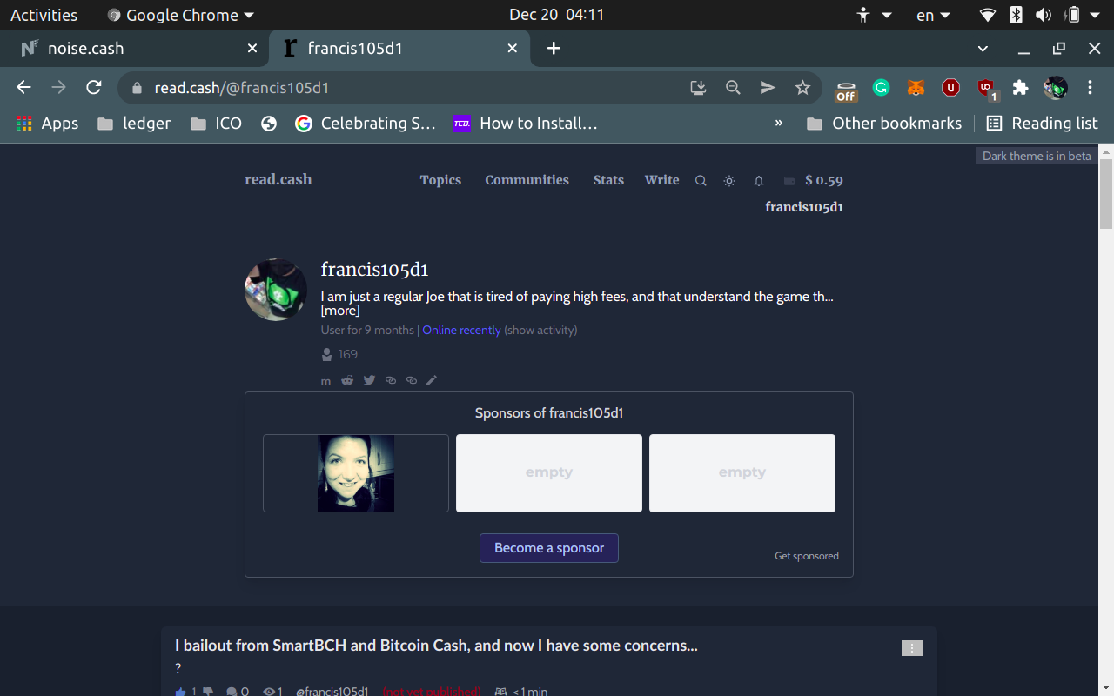Click the red U shield extension icon

pos(951,87)
